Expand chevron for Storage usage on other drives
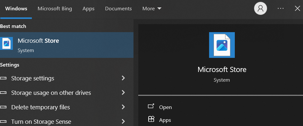This screenshot has width=303, height=126. pos(123,93)
